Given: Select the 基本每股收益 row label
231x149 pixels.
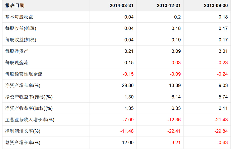Looking at the screenshot, I should [x=19, y=17].
